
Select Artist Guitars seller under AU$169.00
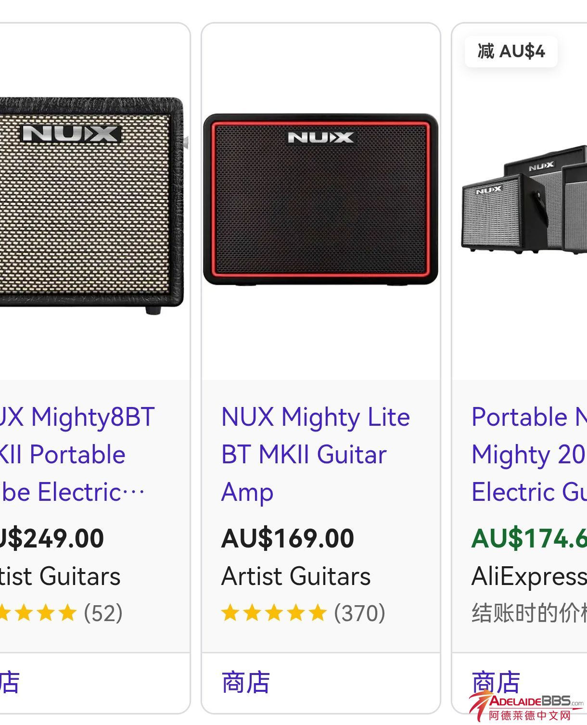[296, 576]
